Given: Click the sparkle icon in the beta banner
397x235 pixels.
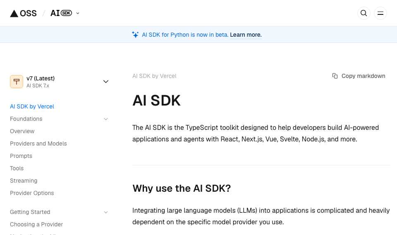Looking at the screenshot, I should click(135, 35).
